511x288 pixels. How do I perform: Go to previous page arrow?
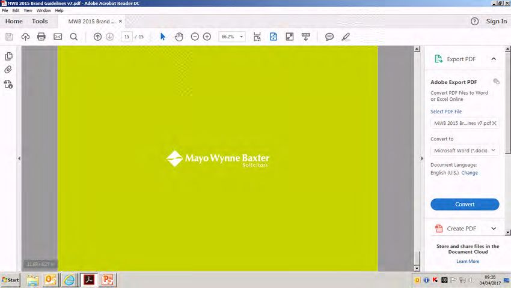tap(97, 37)
